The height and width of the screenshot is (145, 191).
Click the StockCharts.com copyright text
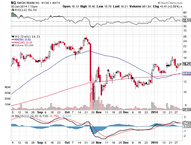170,3
